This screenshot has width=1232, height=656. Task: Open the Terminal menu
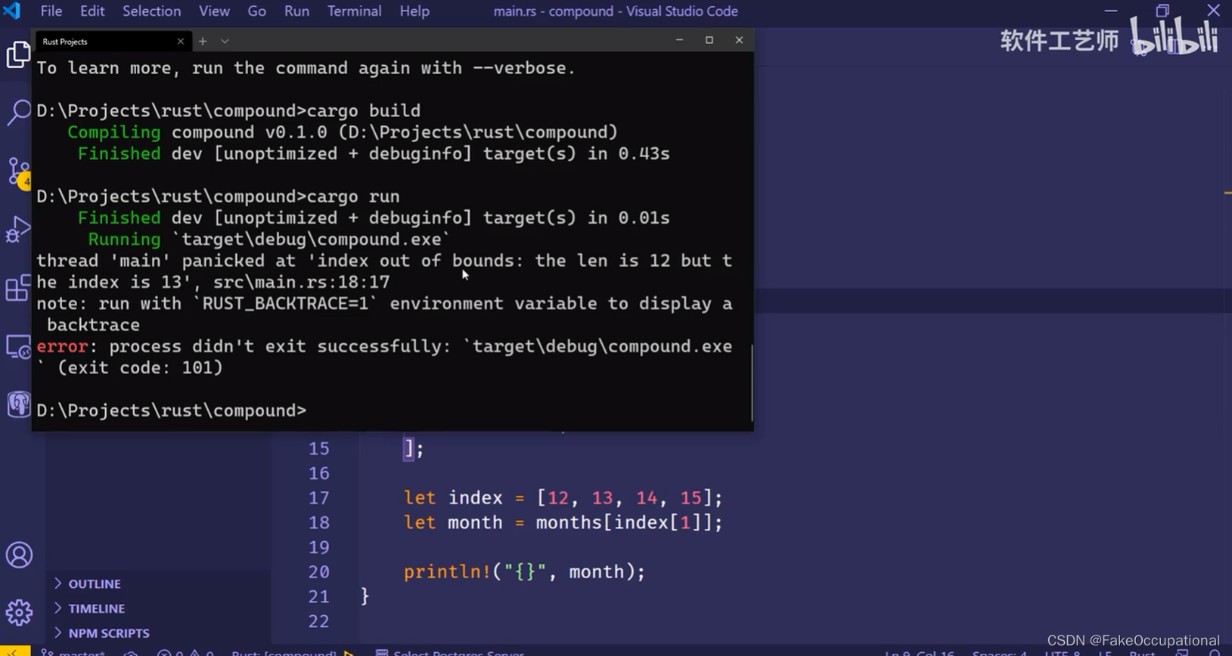[354, 11]
